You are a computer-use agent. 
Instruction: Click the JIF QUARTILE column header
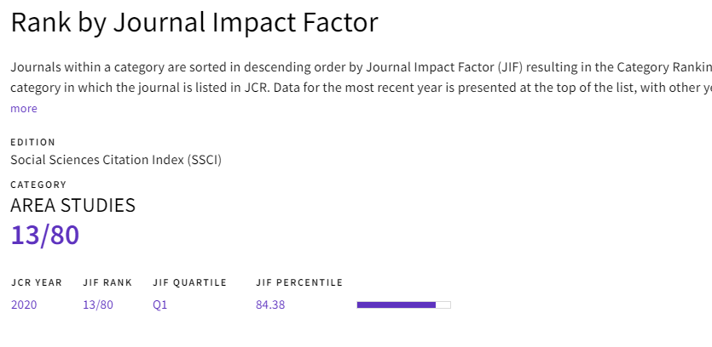(189, 282)
